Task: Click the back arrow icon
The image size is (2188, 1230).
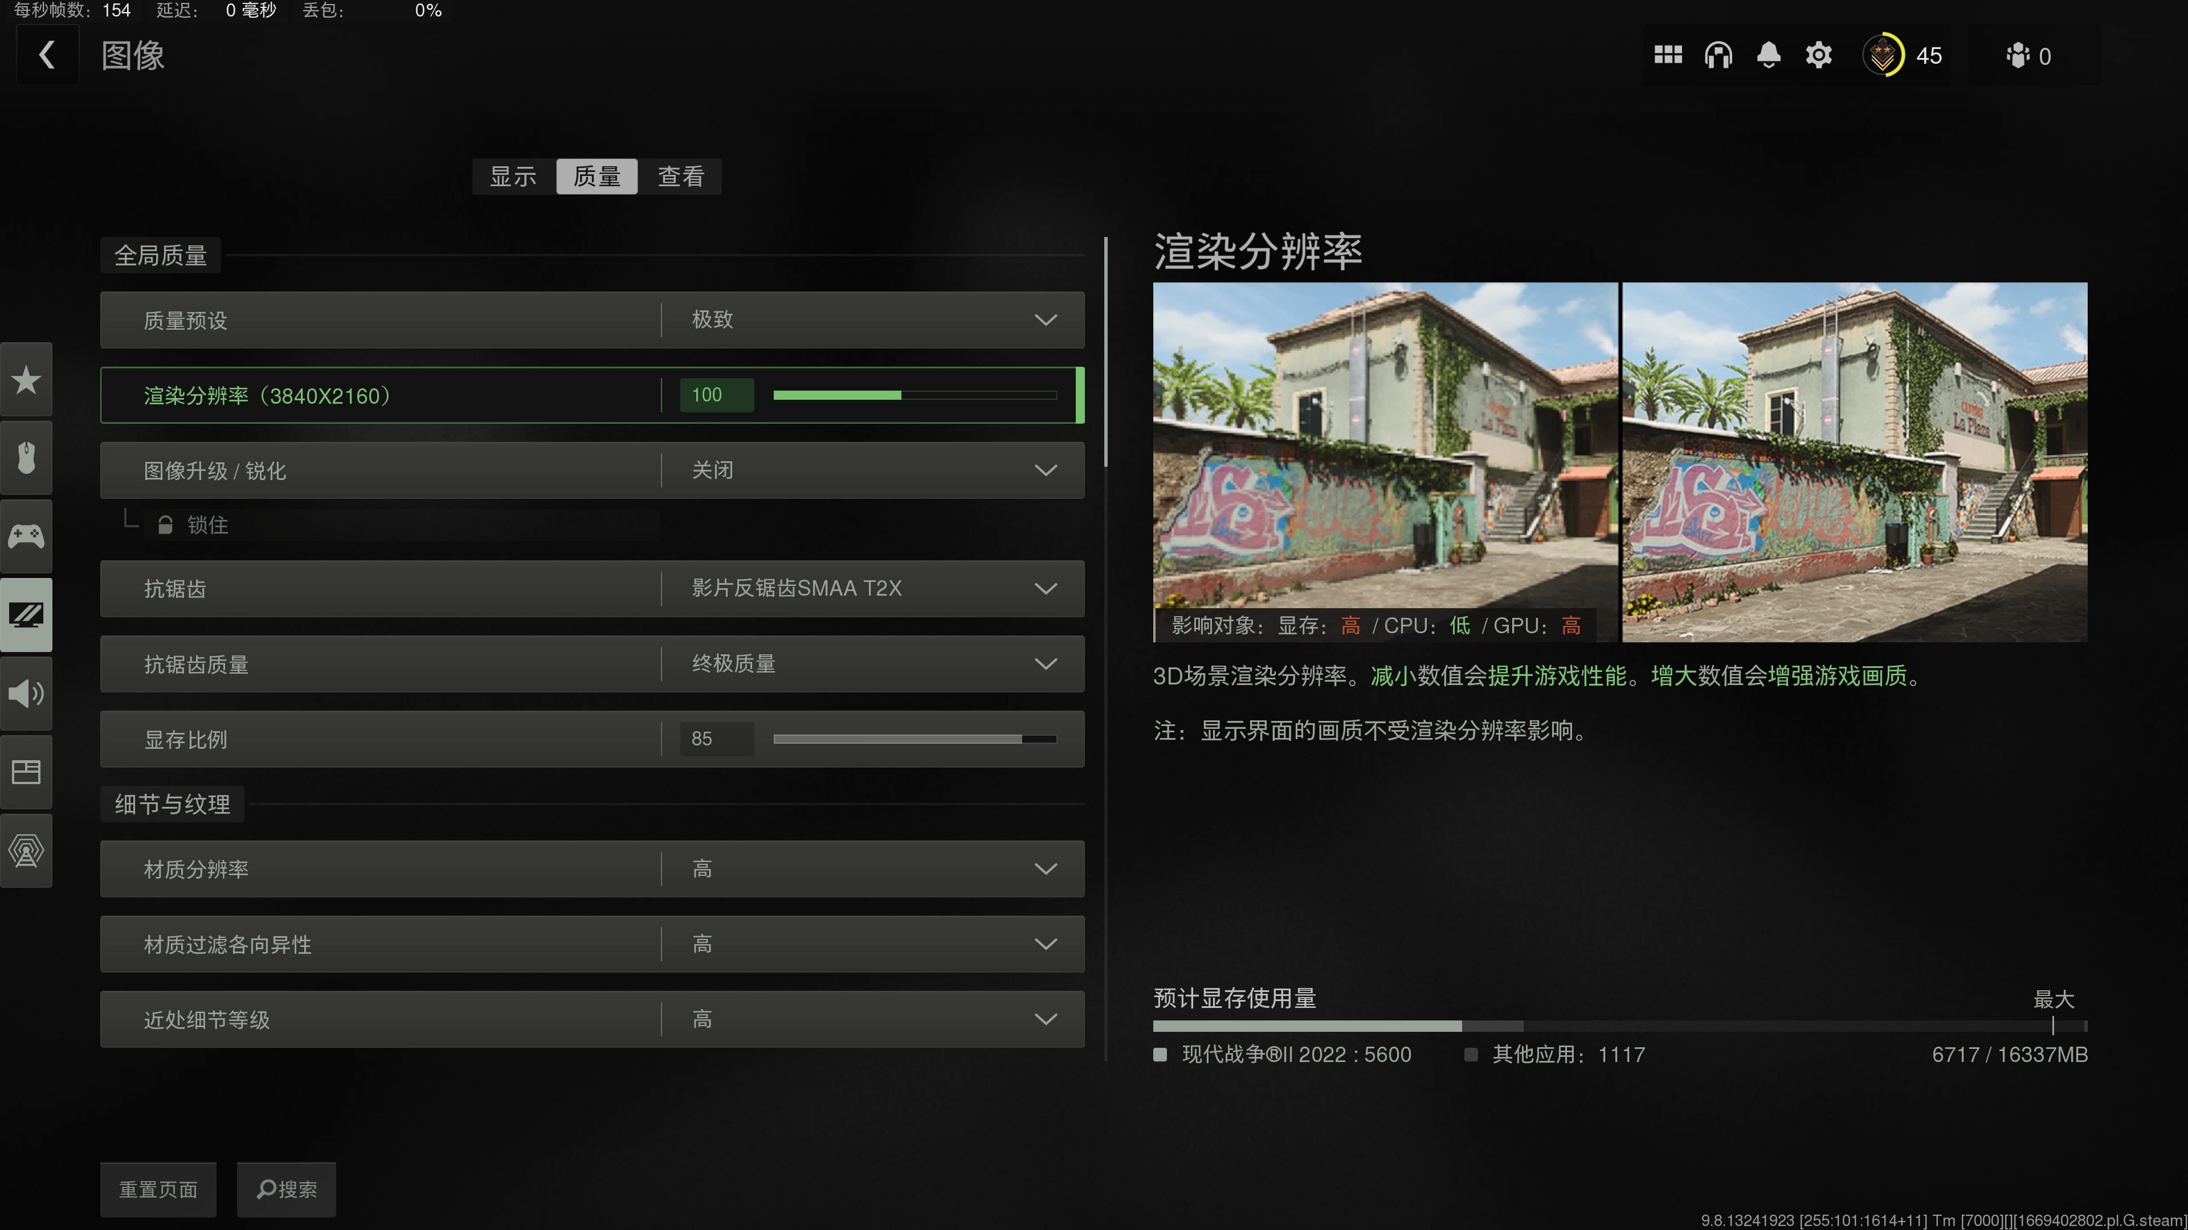Action: (x=47, y=55)
